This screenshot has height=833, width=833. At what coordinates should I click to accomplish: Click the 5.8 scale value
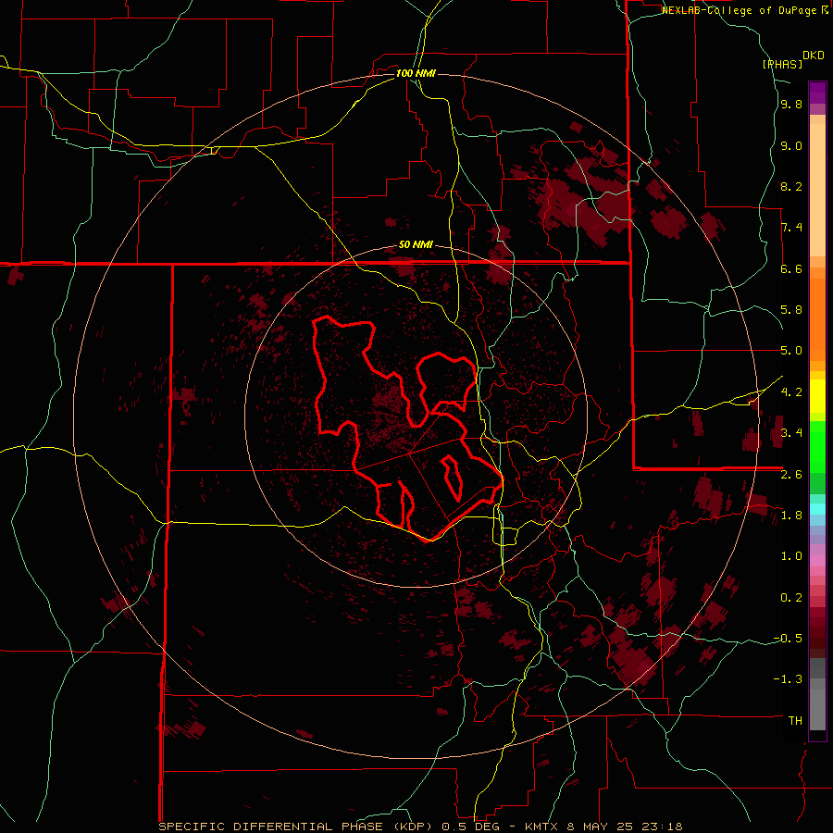[x=791, y=310]
